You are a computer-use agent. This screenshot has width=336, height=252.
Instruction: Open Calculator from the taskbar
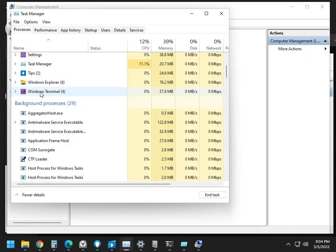click(54, 244)
